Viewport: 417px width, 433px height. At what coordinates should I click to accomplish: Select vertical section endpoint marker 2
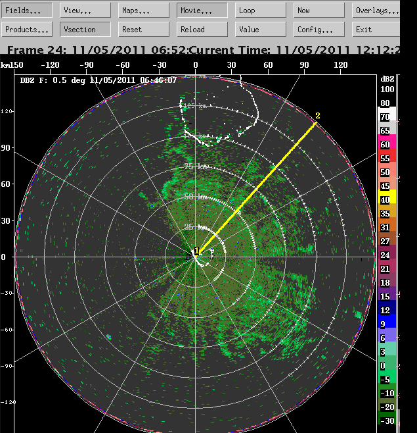click(317, 116)
